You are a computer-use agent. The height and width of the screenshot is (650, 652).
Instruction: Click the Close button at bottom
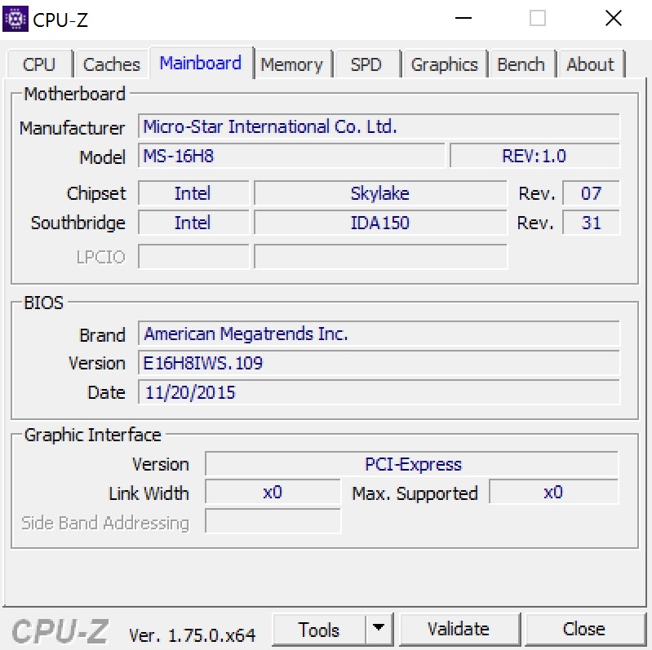(x=583, y=630)
